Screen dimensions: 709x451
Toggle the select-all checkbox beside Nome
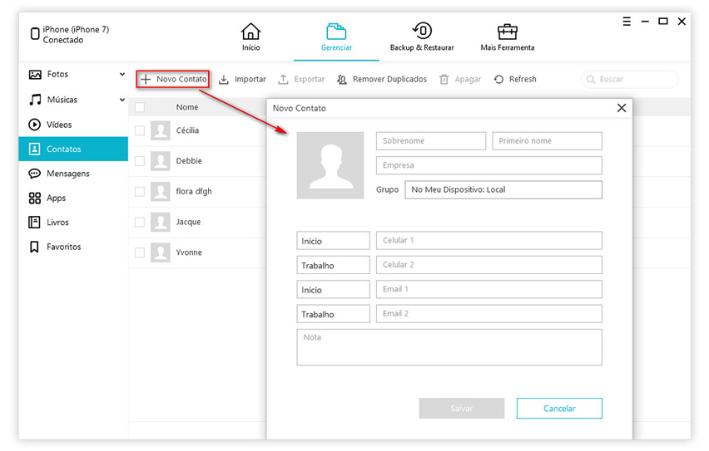140,107
